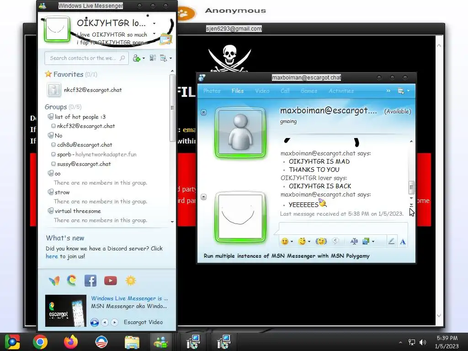Collapse the 'strow' group
The height and width of the screenshot is (351, 468).
(51, 192)
